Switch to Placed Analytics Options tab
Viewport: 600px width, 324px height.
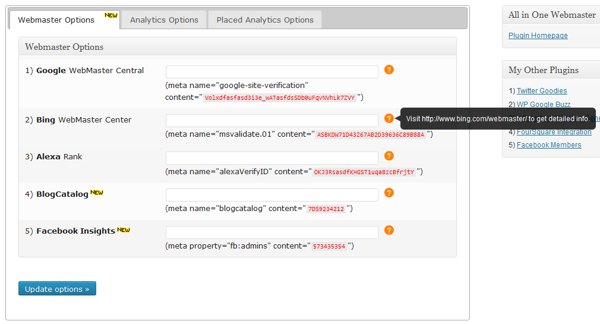tap(265, 20)
